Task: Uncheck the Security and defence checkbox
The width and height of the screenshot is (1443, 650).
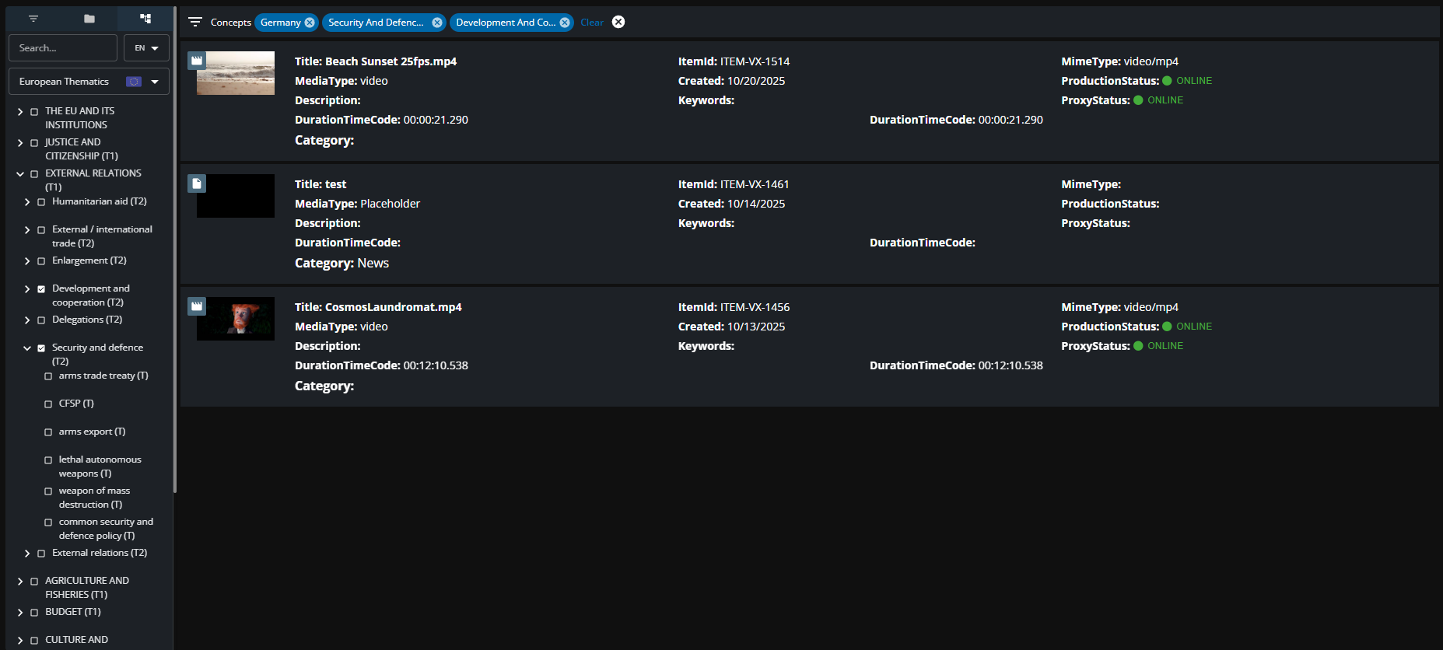Action: pyautogui.click(x=41, y=348)
